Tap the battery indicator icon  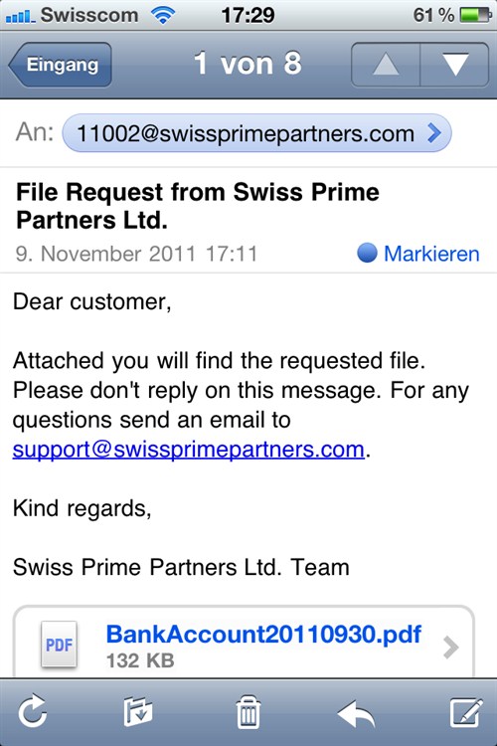pos(475,15)
